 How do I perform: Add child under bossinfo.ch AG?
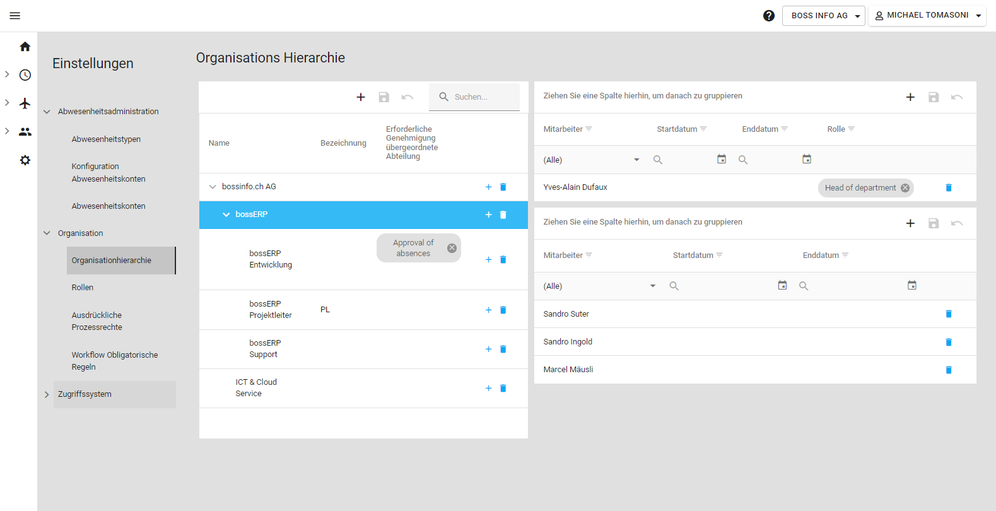(x=488, y=187)
